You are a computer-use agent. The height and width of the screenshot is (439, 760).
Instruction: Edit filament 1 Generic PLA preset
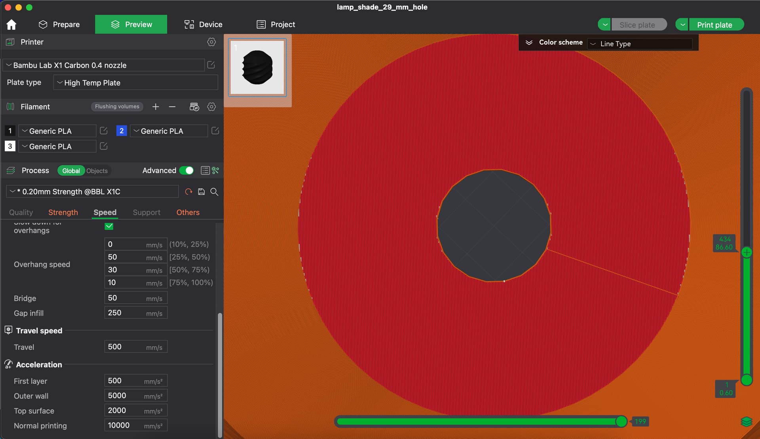[x=104, y=131]
